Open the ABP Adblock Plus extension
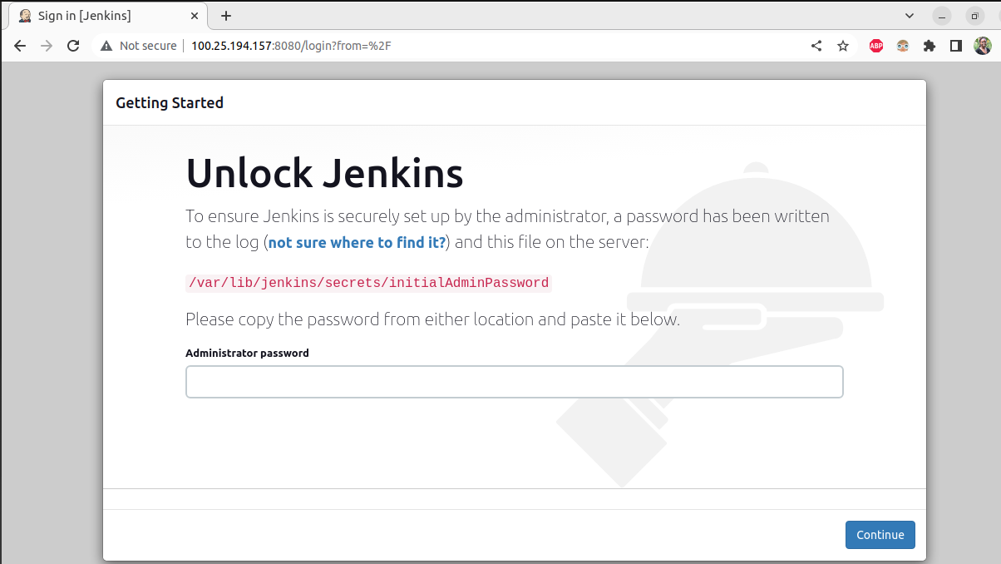Image resolution: width=1001 pixels, height=564 pixels. pos(876,46)
